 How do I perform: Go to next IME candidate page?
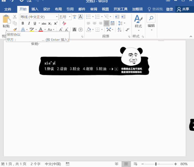point(112,69)
